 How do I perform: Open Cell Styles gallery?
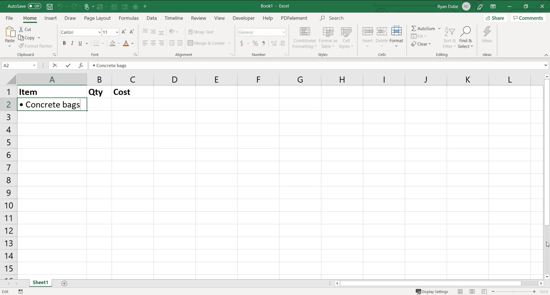[x=346, y=38]
